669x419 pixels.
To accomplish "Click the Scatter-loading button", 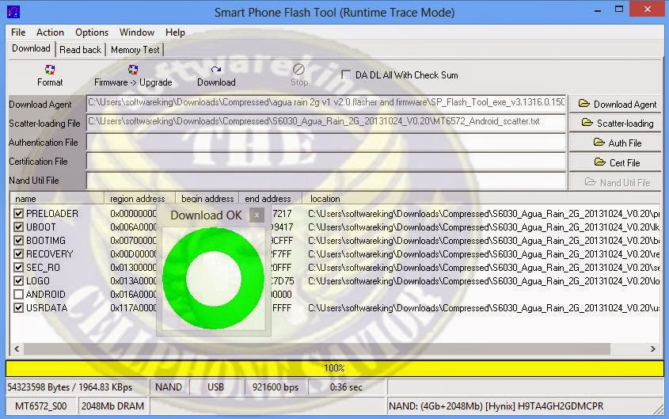I will pyautogui.click(x=615, y=124).
